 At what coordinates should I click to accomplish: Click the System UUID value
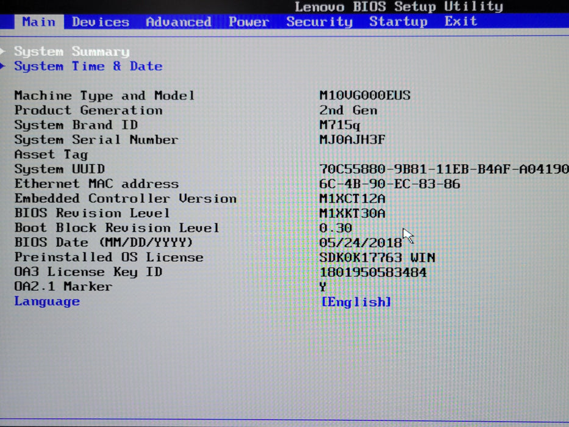pos(444,169)
